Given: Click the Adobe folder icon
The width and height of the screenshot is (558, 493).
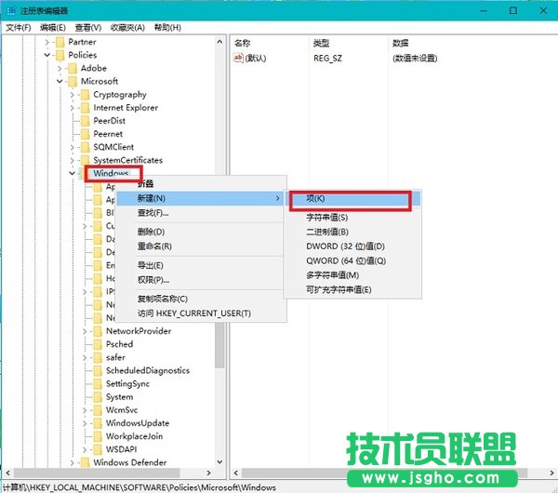Looking at the screenshot, I should point(73,68).
